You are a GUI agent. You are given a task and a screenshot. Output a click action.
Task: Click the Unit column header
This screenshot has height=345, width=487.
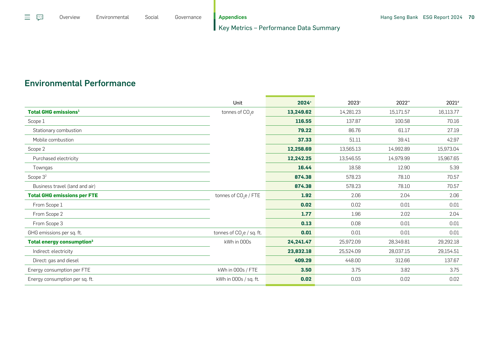click(238, 103)
